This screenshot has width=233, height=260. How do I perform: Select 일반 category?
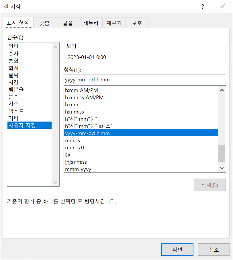[30, 46]
